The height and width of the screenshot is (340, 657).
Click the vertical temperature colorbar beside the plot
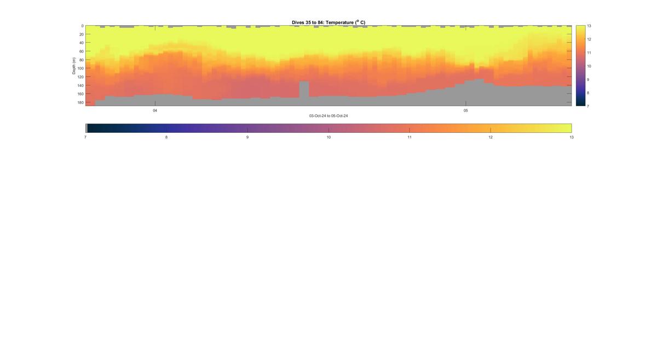click(x=580, y=66)
